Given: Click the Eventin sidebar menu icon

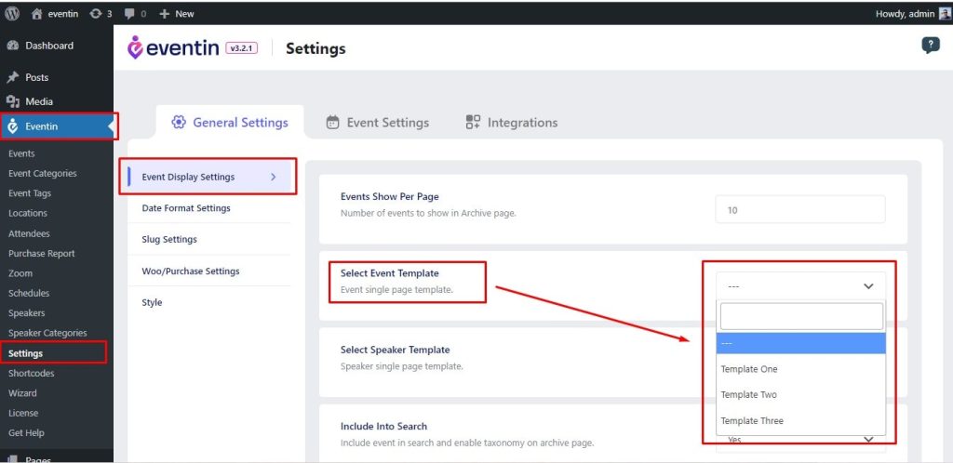Looking at the screenshot, I should tap(13, 126).
